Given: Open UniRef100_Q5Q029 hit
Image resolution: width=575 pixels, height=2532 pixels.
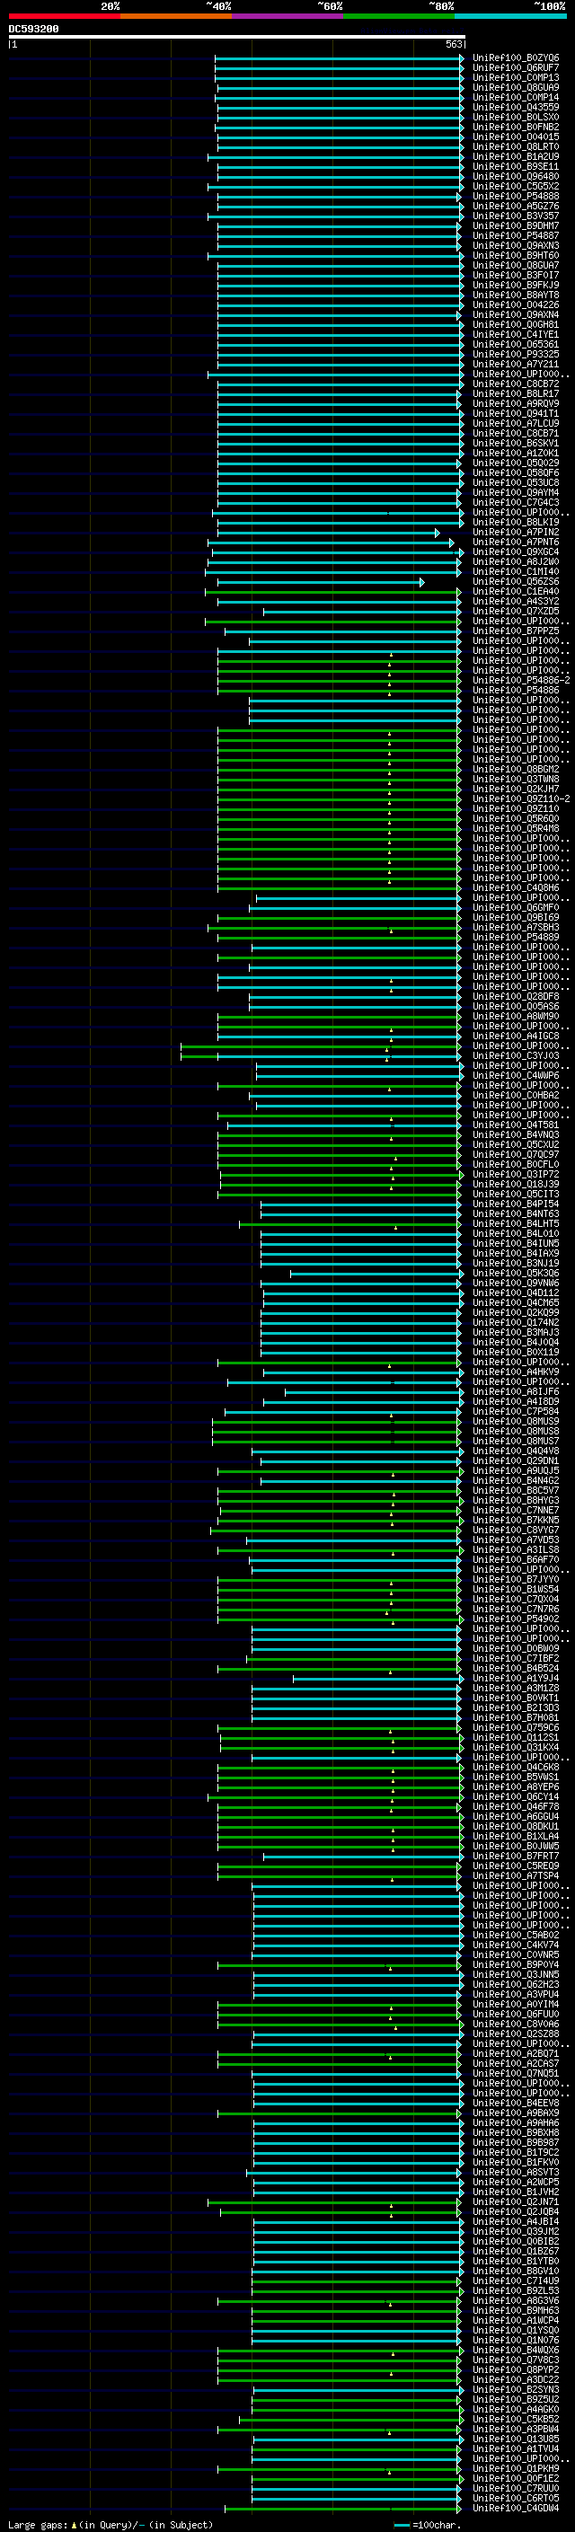Looking at the screenshot, I should [x=515, y=463].
